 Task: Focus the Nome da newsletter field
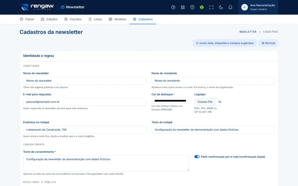point(85,81)
